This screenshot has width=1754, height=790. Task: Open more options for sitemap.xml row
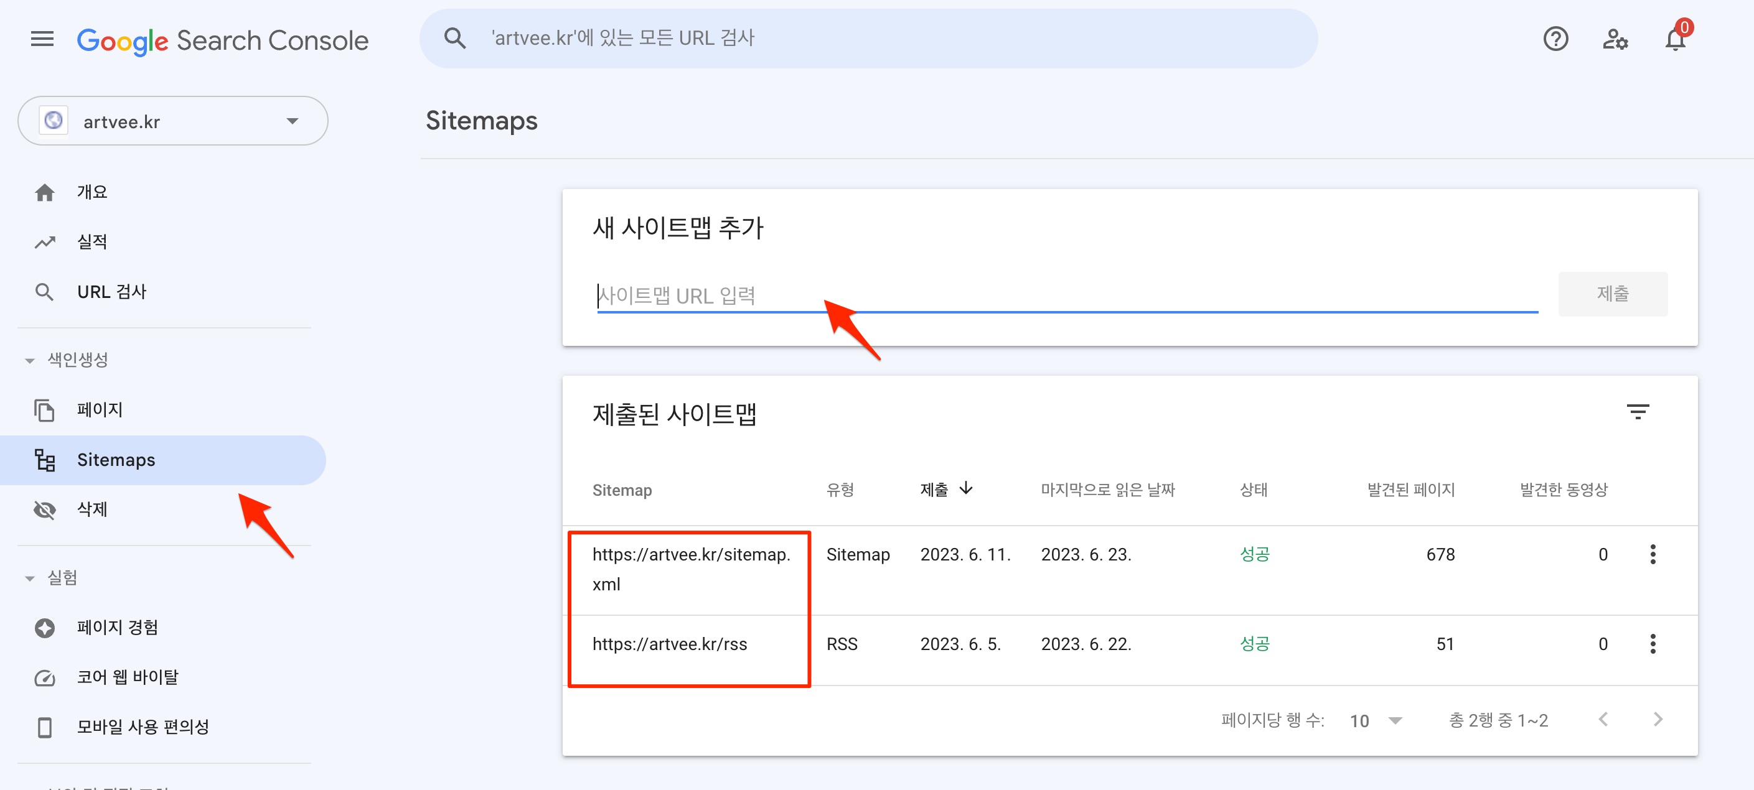click(x=1653, y=555)
